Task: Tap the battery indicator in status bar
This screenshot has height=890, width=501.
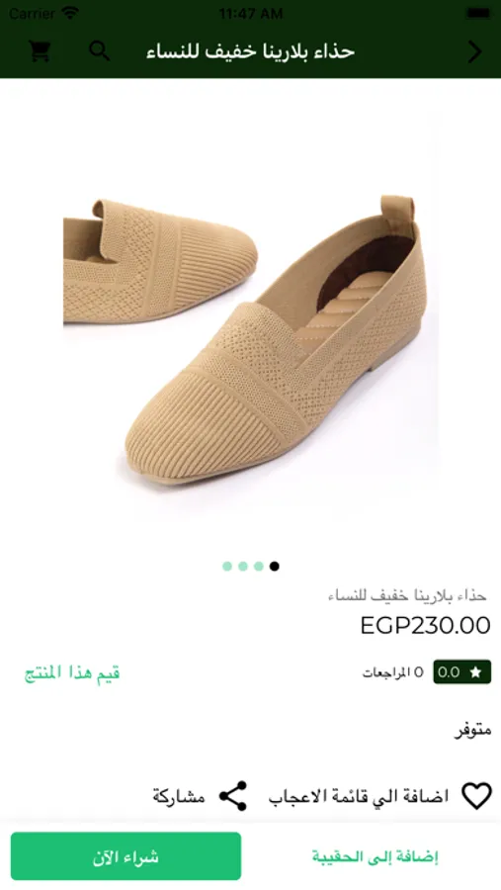Action: tap(478, 13)
